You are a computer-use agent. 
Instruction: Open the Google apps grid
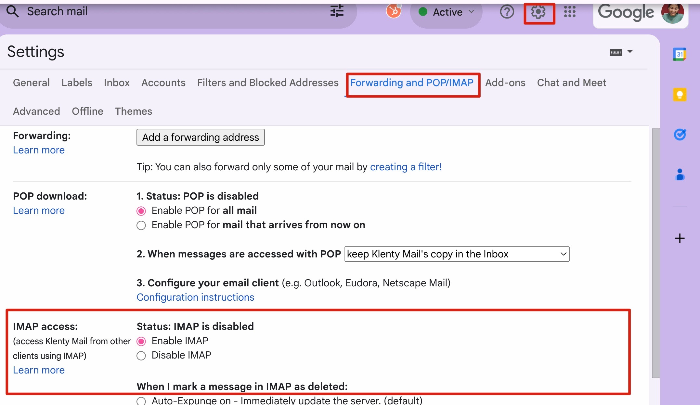pos(569,12)
